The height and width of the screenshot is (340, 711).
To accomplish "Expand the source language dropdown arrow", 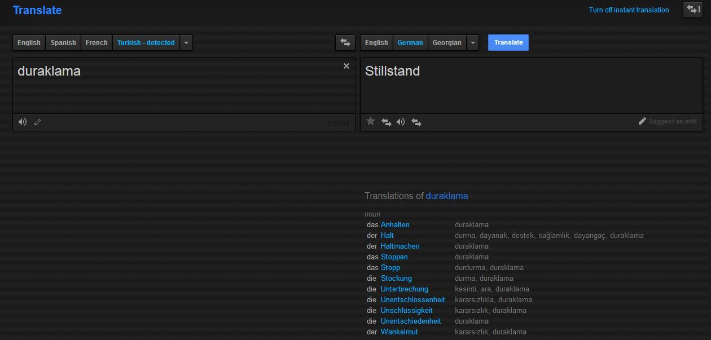I will pyautogui.click(x=186, y=42).
